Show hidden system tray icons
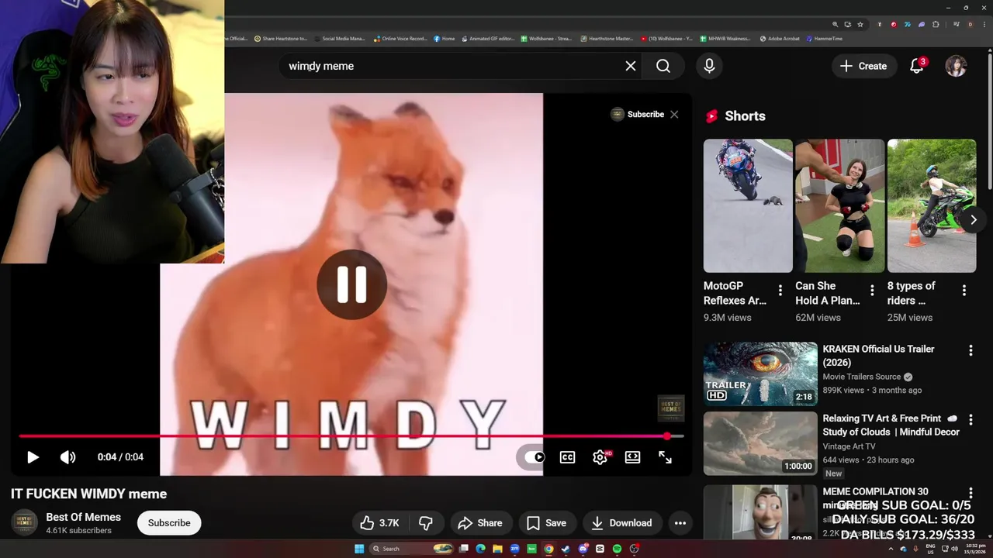 tap(891, 549)
